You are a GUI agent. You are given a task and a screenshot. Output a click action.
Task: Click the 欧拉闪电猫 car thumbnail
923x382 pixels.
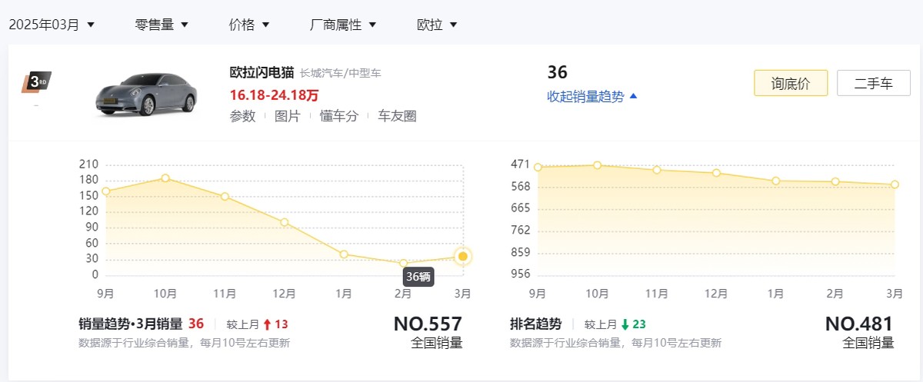coord(146,94)
